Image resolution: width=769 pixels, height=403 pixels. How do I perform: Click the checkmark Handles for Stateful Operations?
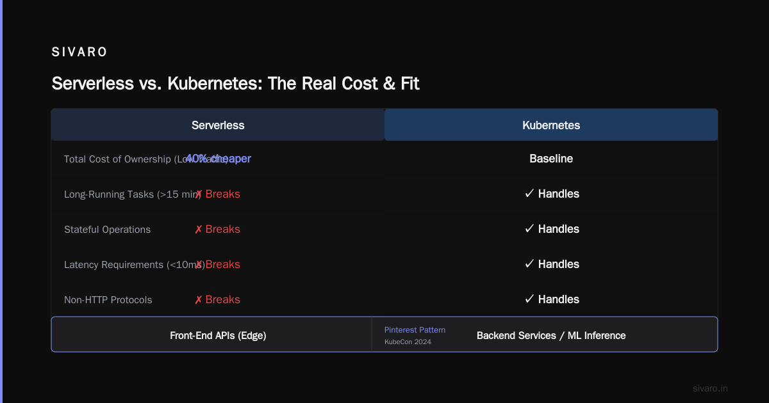pyautogui.click(x=551, y=229)
